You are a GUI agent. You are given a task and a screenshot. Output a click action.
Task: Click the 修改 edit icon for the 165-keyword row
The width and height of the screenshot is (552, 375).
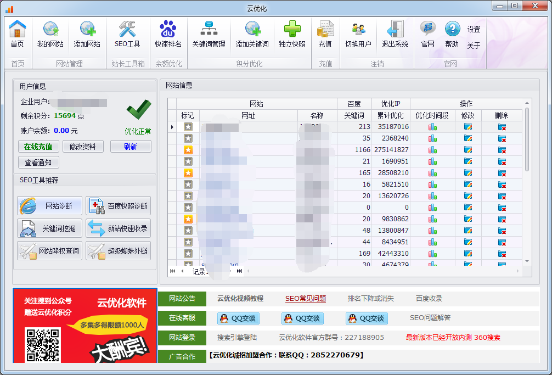(468, 173)
